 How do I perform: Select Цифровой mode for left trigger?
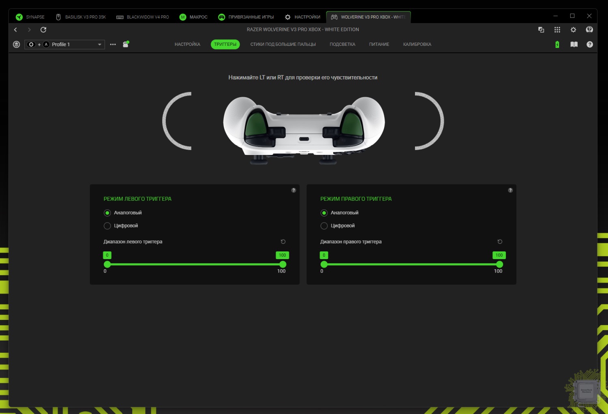pyautogui.click(x=107, y=226)
